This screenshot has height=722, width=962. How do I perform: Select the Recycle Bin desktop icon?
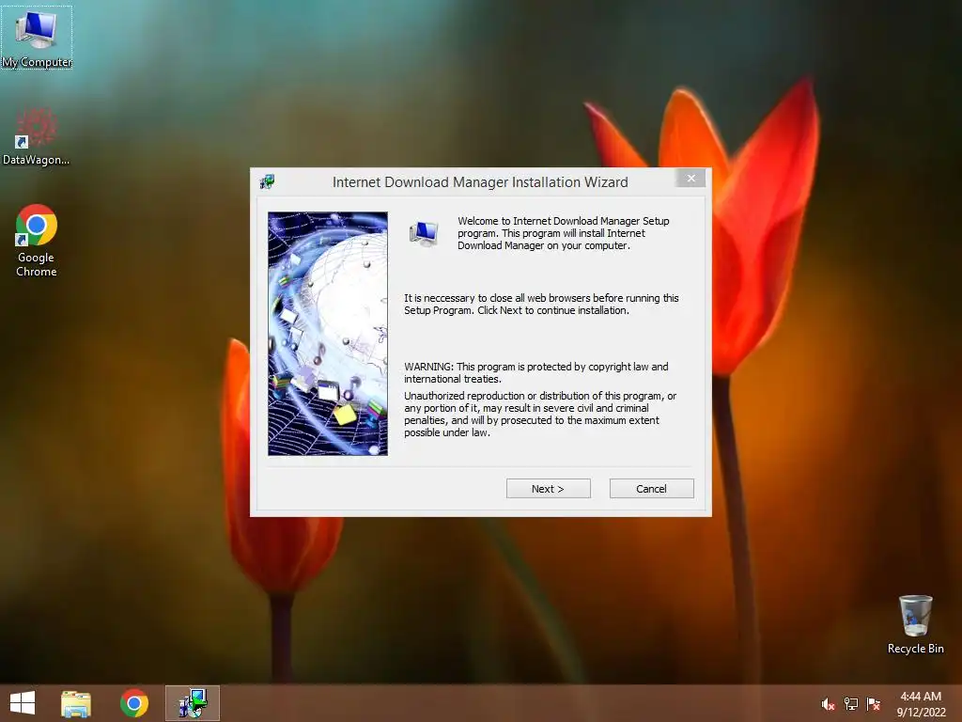click(x=915, y=624)
